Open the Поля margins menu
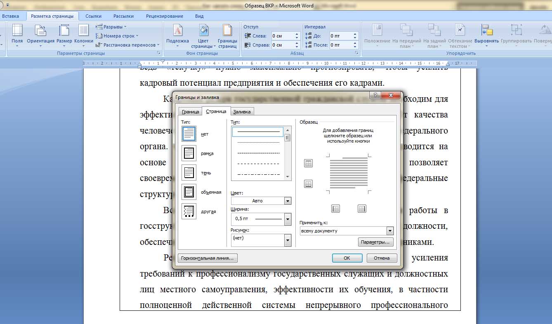 tap(17, 35)
